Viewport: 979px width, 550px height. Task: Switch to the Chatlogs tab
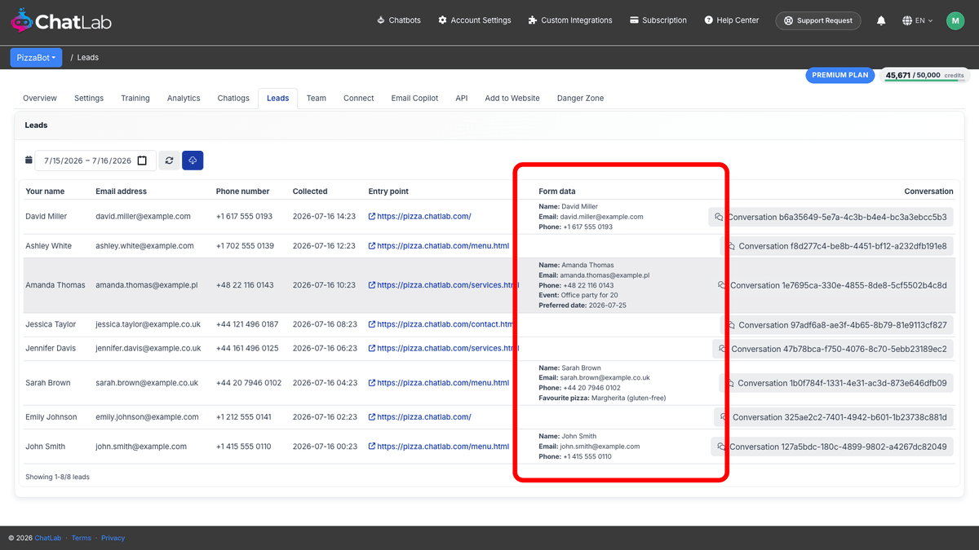[x=233, y=98]
